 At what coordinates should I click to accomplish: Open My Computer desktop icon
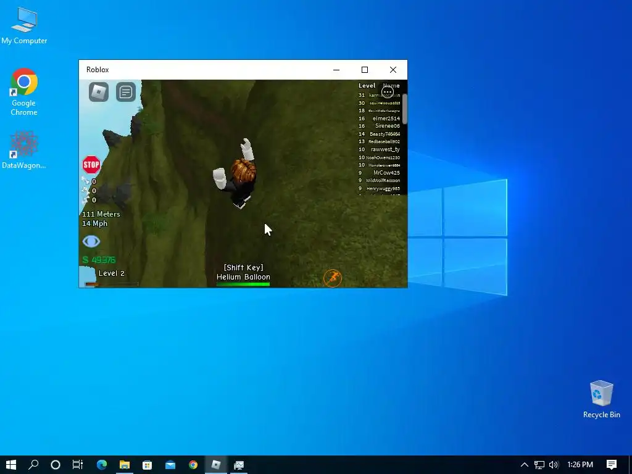tap(24, 26)
